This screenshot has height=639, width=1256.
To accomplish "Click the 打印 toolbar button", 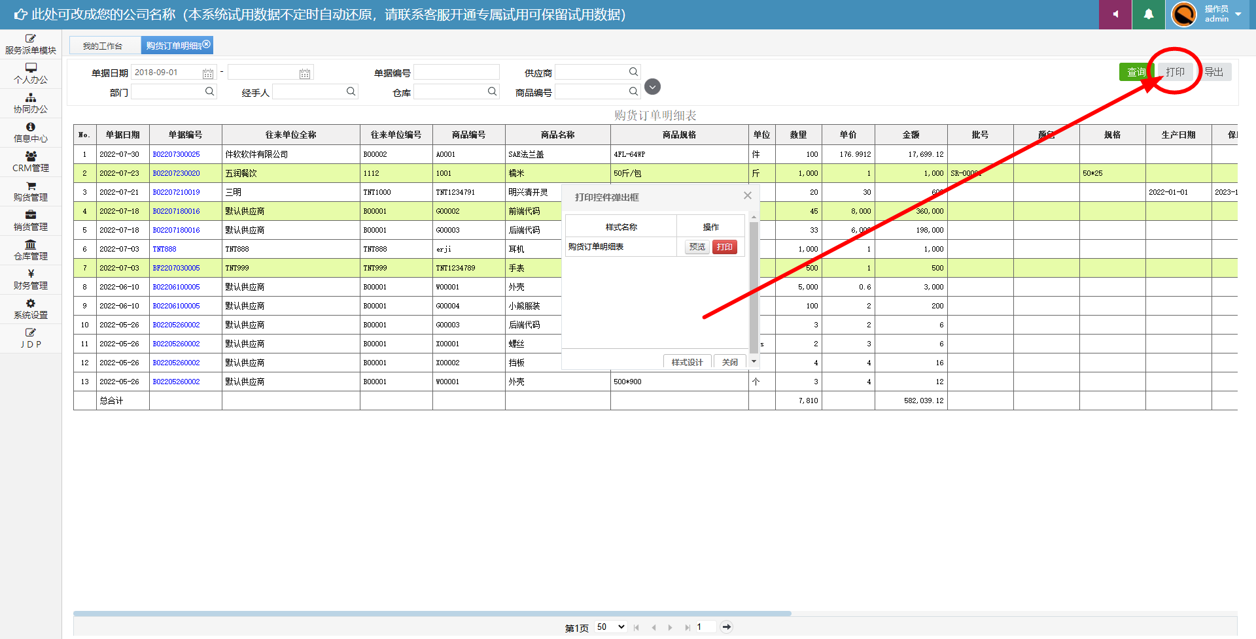I will 1175,72.
